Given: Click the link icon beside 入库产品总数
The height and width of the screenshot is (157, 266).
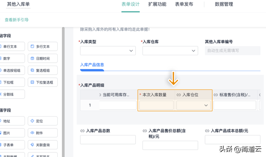Looking at the screenshot, I should (x=82, y=131).
